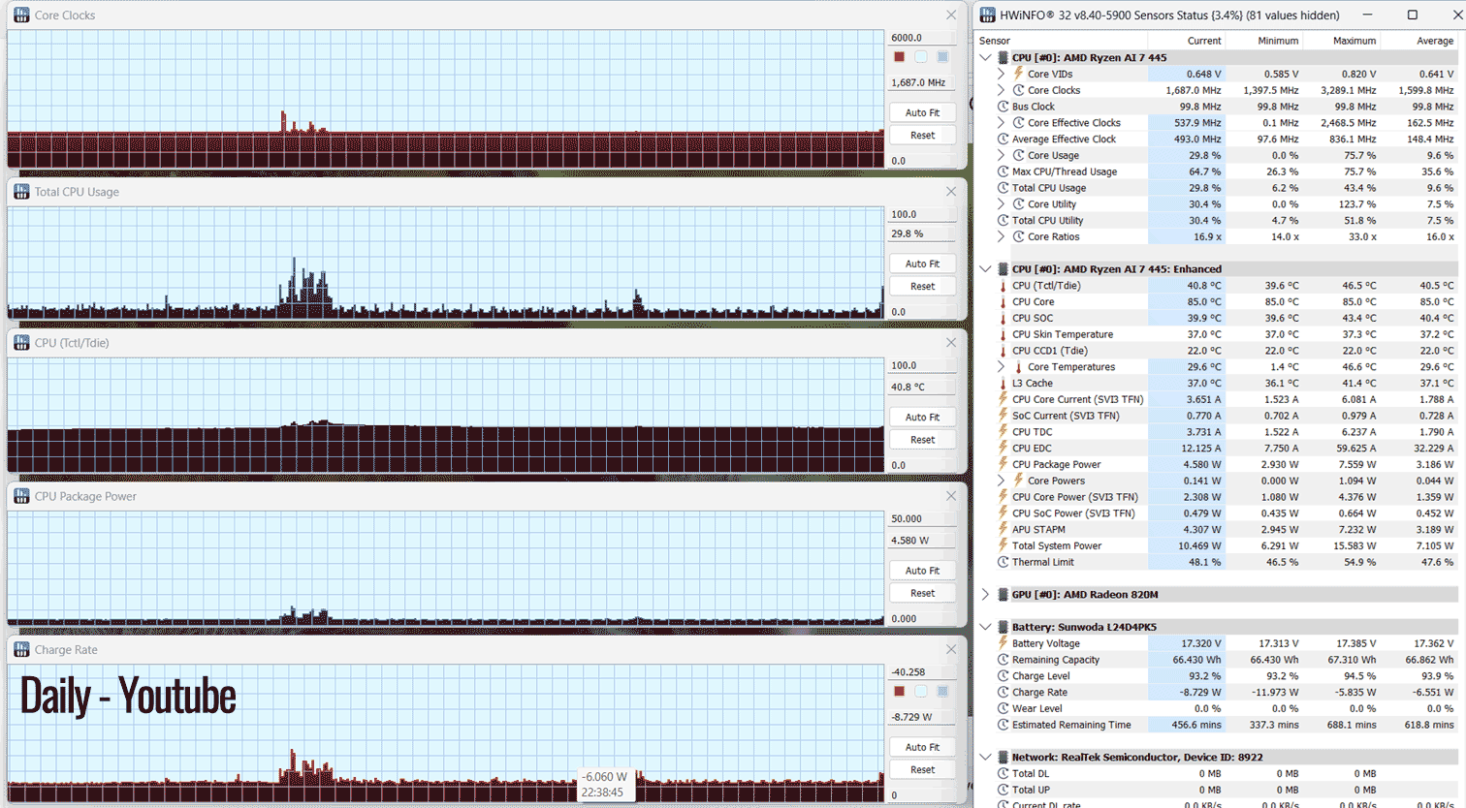Viewport: 1466px width, 808px height.
Task: Click the thermometer icon beside L3 Cache
Action: (1004, 384)
